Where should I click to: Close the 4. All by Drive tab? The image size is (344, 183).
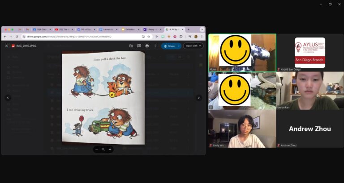pyautogui.click(x=182, y=29)
